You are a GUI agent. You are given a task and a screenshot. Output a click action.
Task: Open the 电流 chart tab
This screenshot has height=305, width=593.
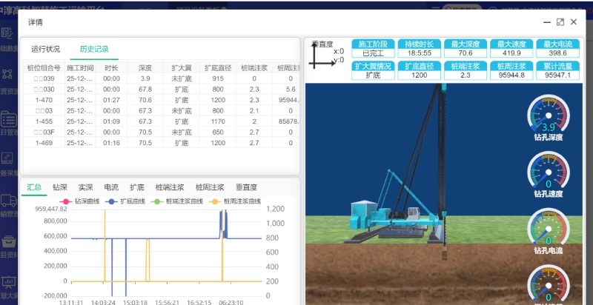[x=111, y=187]
